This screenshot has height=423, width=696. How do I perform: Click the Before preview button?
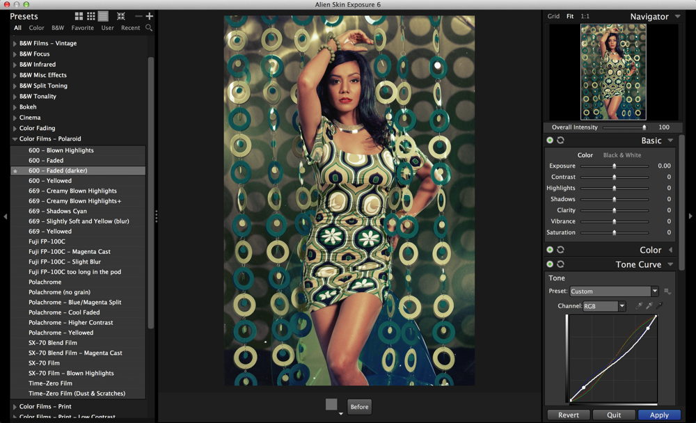click(x=359, y=407)
